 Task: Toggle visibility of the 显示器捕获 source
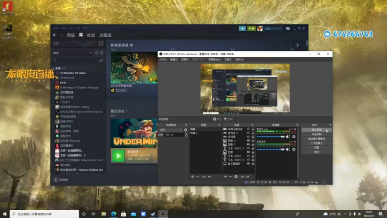(x=248, y=164)
